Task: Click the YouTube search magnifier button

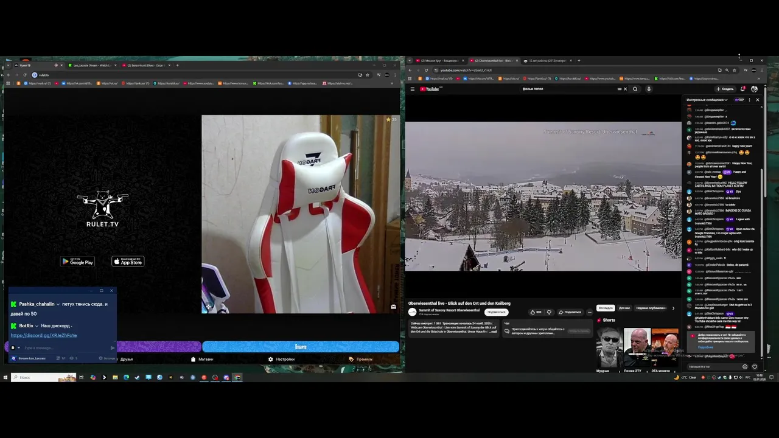Action: pyautogui.click(x=635, y=89)
